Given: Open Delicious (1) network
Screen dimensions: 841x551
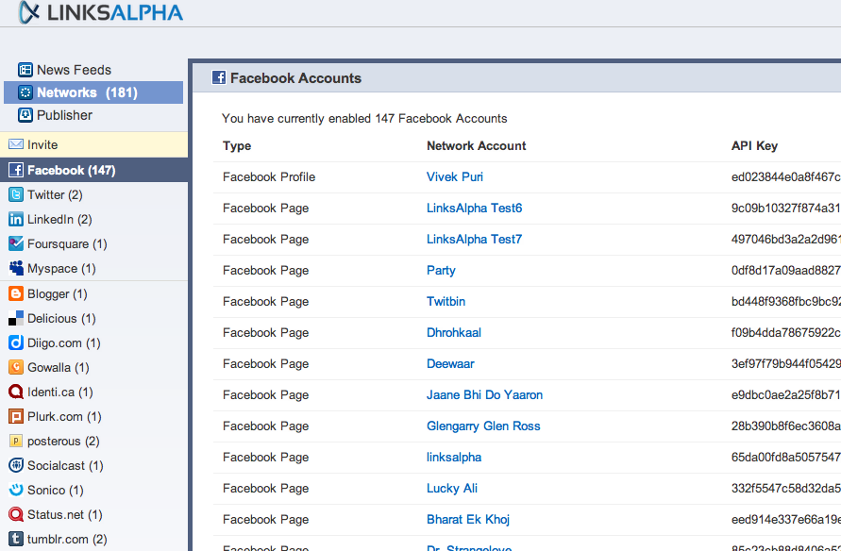Looking at the screenshot, I should (x=61, y=318).
